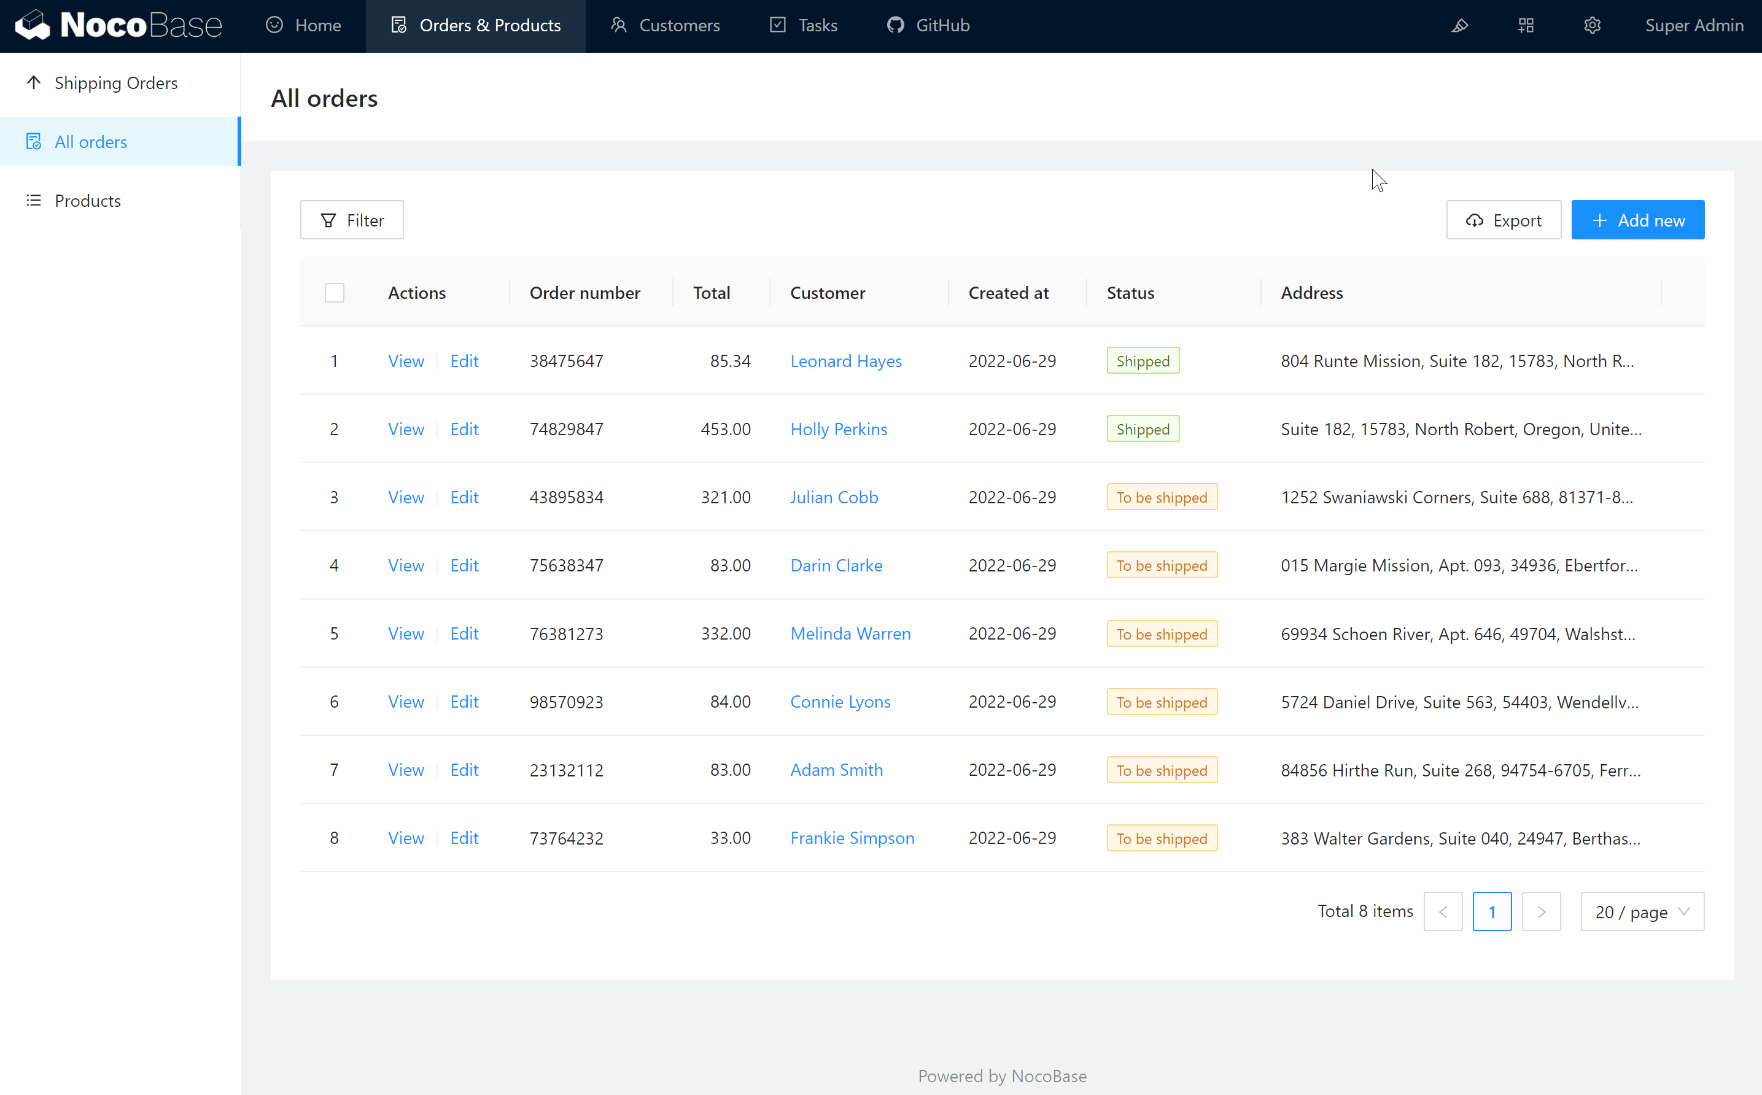Open the Tasks menu item
Image resolution: width=1762 pixels, height=1095 pixels.
[803, 25]
